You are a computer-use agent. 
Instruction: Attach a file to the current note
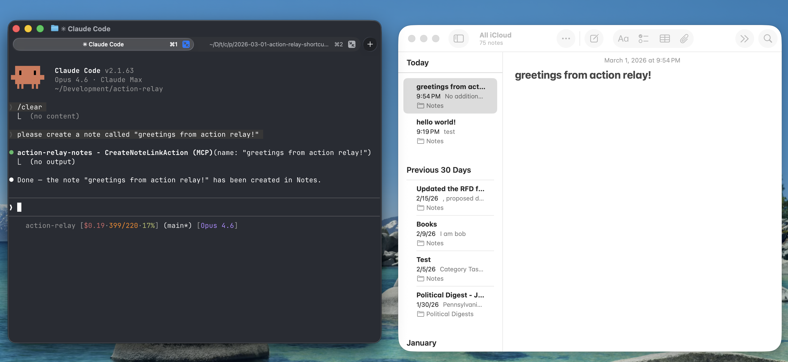coord(684,39)
